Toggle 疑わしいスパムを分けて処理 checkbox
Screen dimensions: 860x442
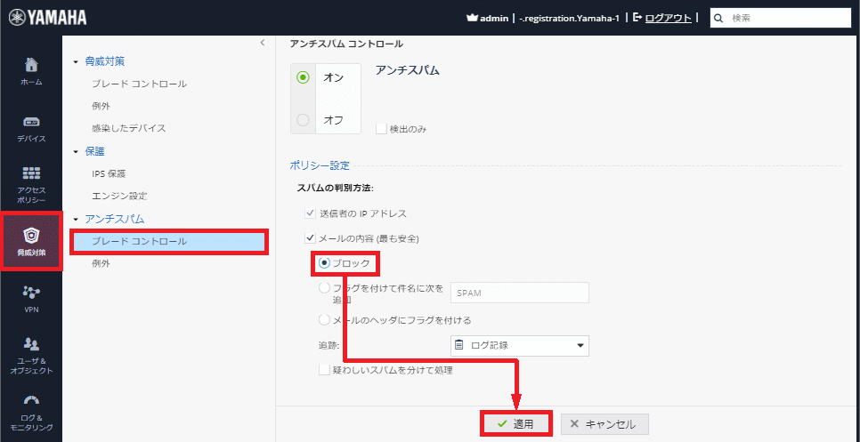325,369
